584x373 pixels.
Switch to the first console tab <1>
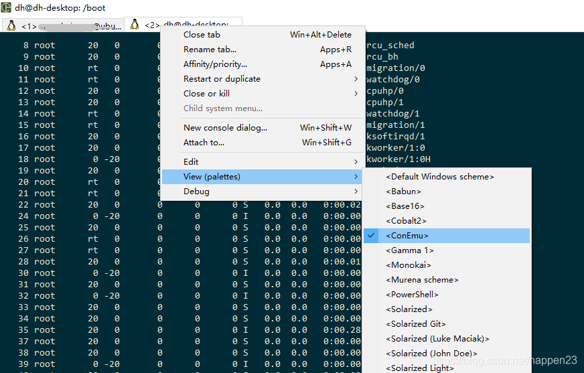tap(63, 25)
